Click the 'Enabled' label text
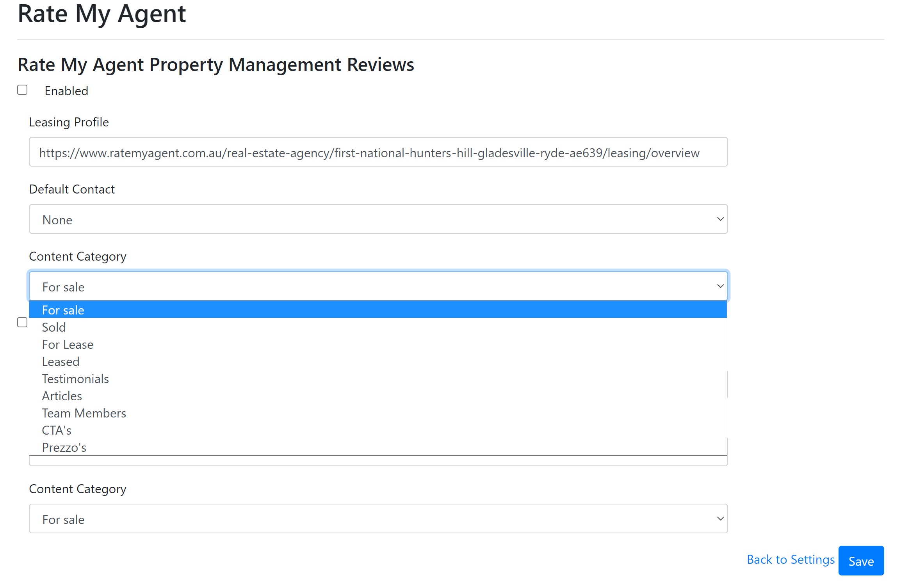 [x=66, y=91]
